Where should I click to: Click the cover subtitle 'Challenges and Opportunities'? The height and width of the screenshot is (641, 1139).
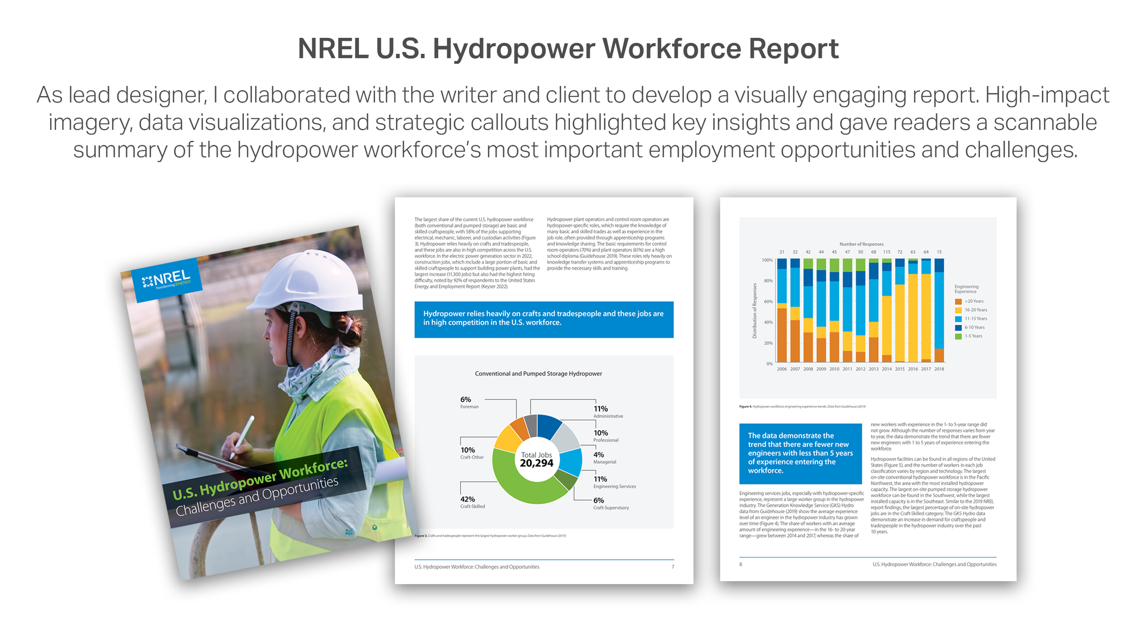click(257, 497)
